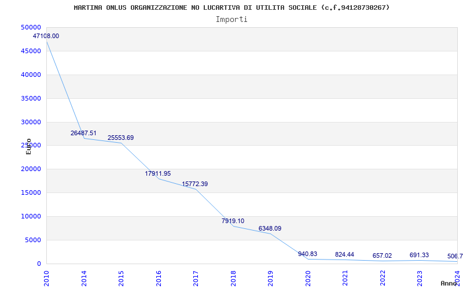463x289 pixels.
Task: Click x-axis year 2016
Action: pyautogui.click(x=159, y=278)
